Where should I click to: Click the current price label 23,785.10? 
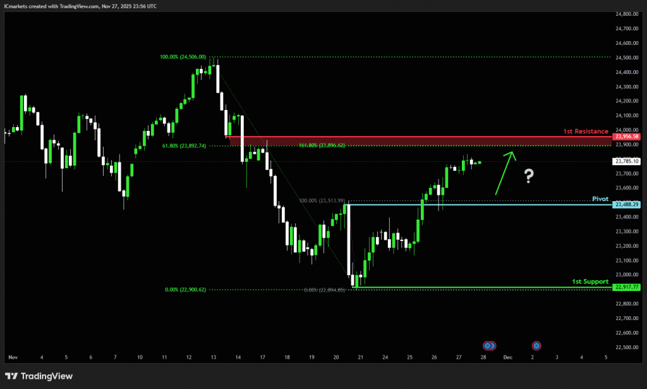[x=627, y=161]
